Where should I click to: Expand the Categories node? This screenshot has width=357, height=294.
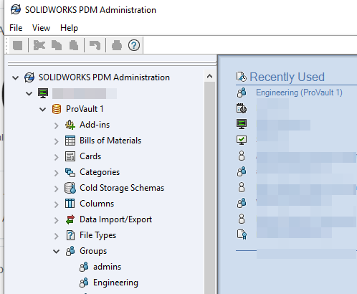[x=57, y=173]
